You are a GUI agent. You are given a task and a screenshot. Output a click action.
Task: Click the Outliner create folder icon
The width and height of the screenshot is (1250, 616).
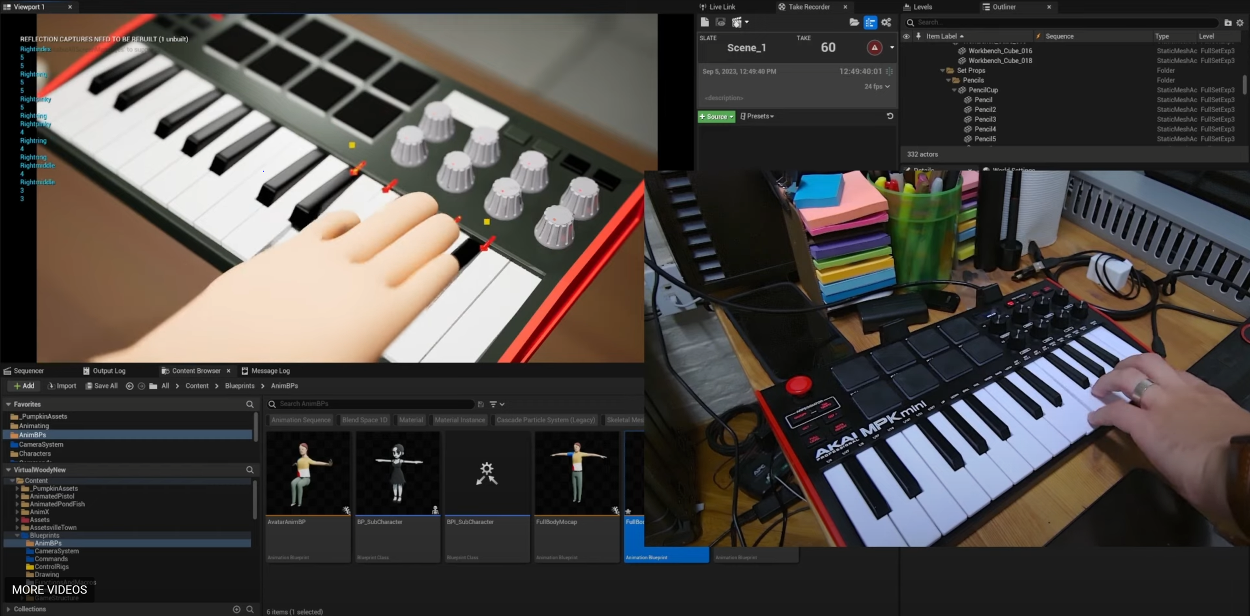click(1227, 22)
